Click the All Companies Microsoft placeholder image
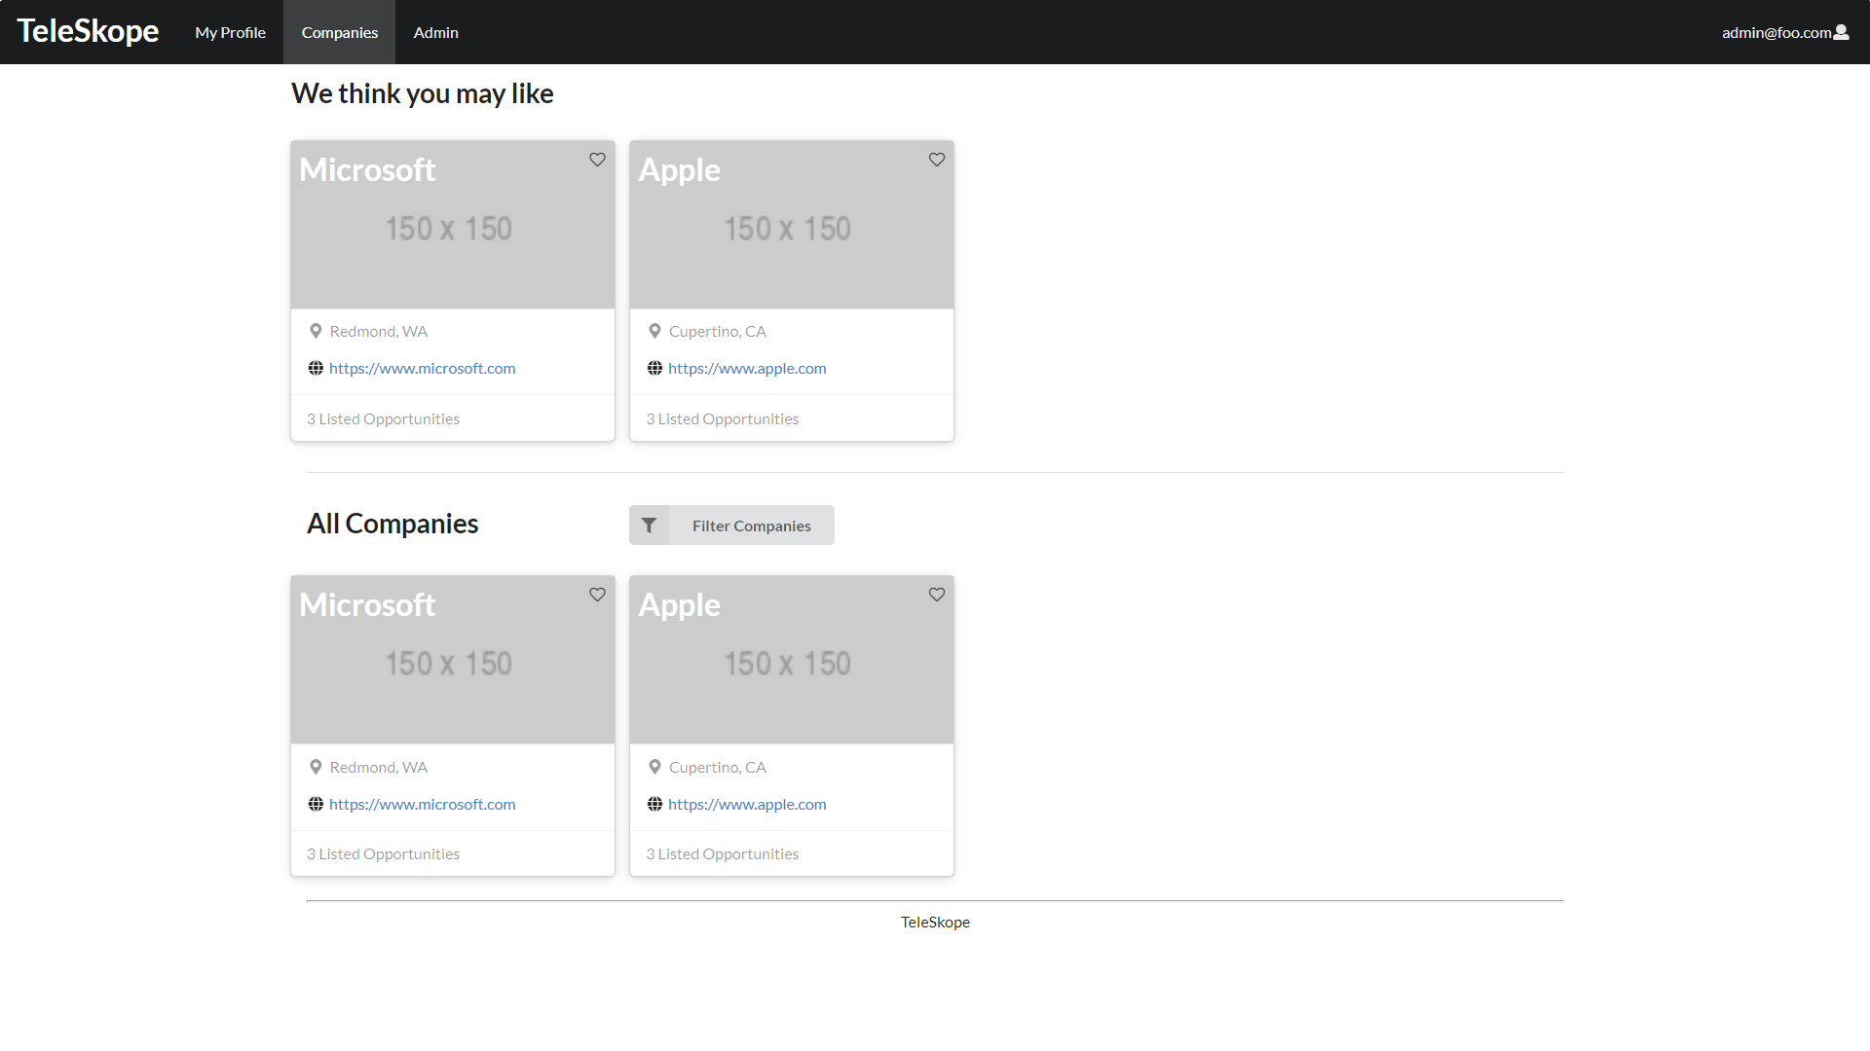The width and height of the screenshot is (1870, 1051). click(453, 660)
